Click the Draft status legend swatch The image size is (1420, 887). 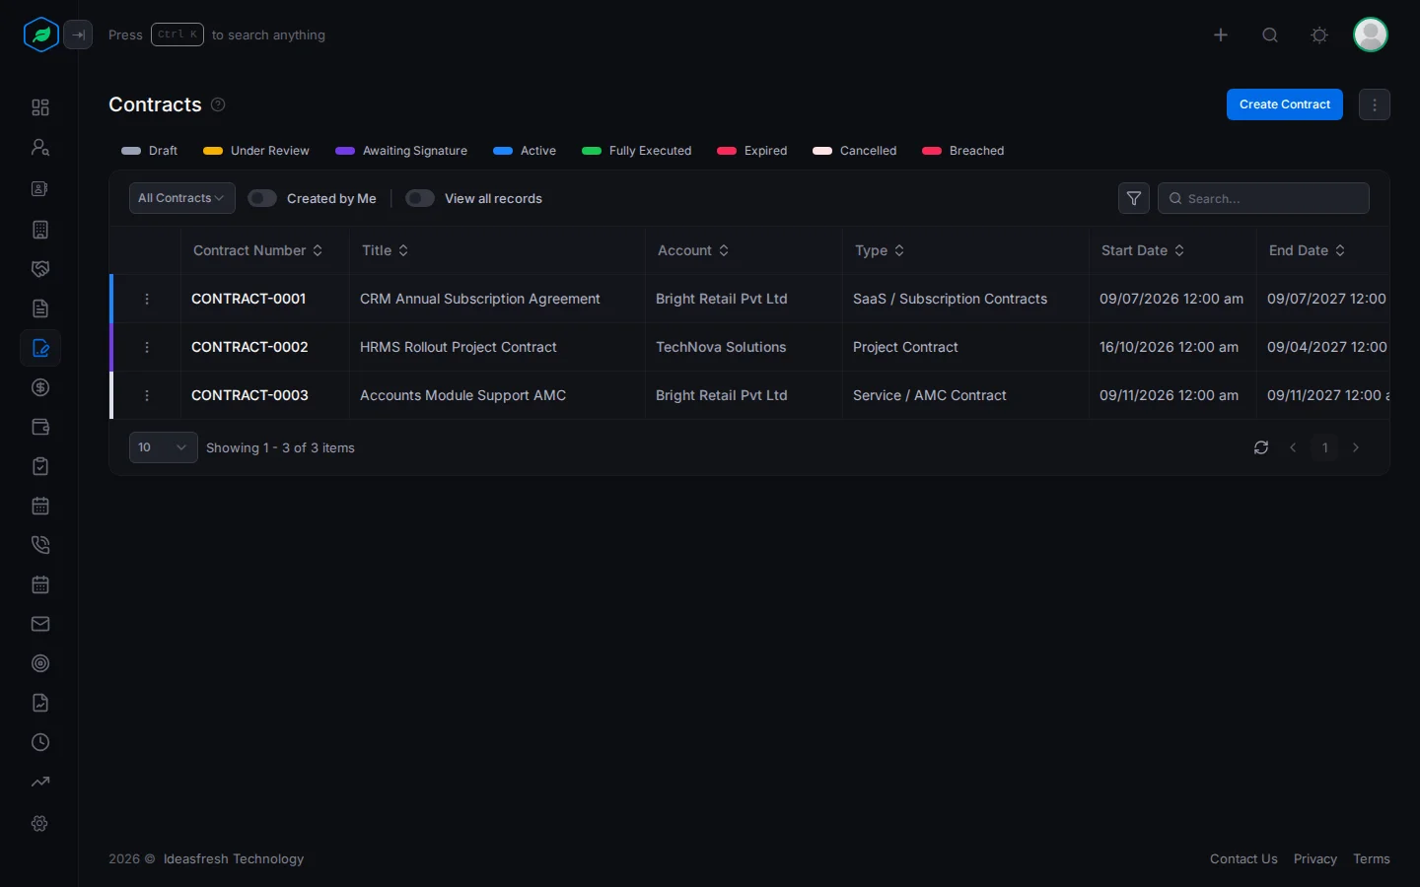[131, 151]
